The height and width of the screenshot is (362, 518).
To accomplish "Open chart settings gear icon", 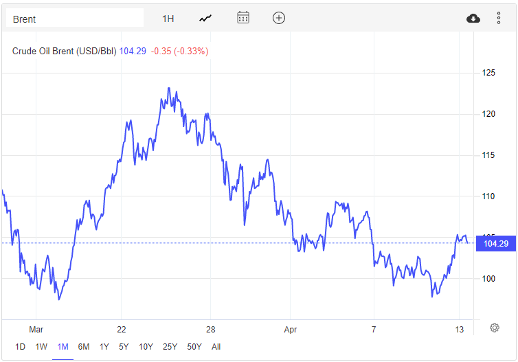I will [x=494, y=328].
